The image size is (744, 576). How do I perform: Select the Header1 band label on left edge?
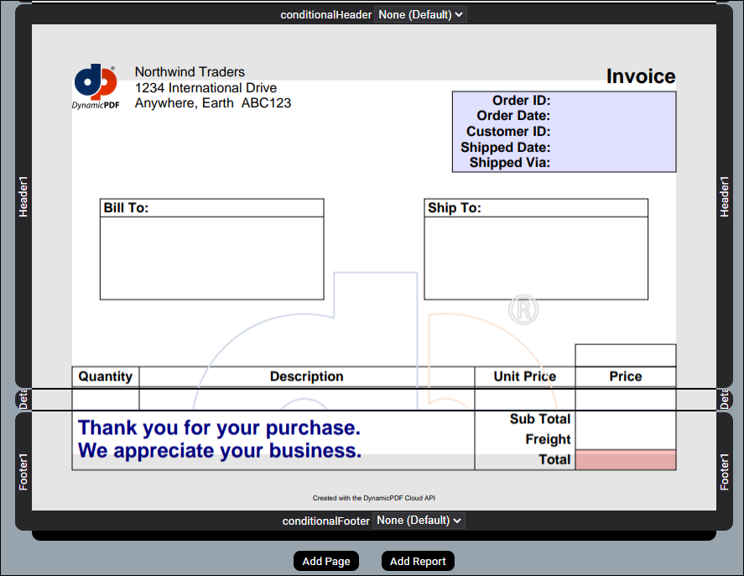pyautogui.click(x=23, y=196)
